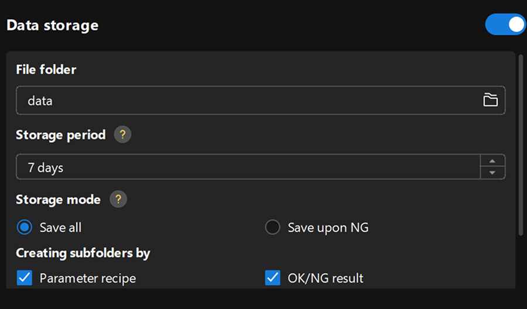Image resolution: width=527 pixels, height=309 pixels.
Task: Select the Save all radio button
Action: pos(24,227)
